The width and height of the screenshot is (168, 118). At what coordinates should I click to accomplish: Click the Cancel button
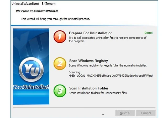[x=146, y=113]
